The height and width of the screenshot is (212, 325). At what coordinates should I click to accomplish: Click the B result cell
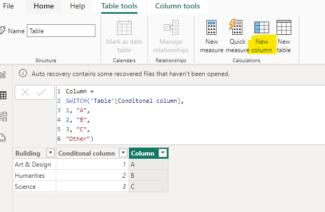tap(149, 176)
